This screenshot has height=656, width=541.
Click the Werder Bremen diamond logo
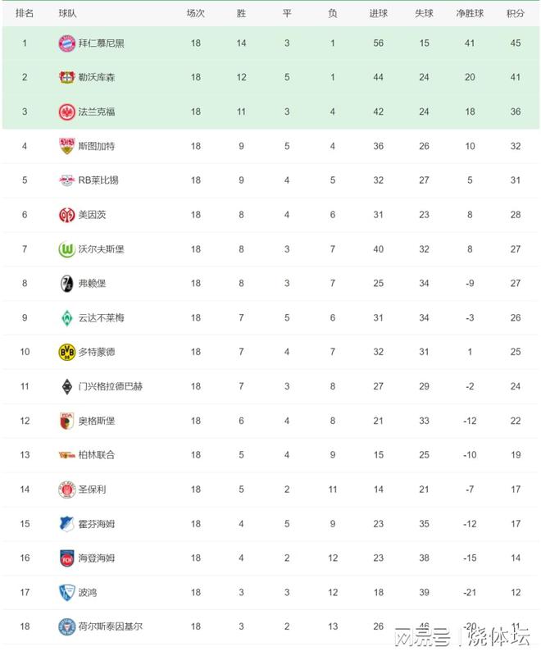(x=66, y=317)
